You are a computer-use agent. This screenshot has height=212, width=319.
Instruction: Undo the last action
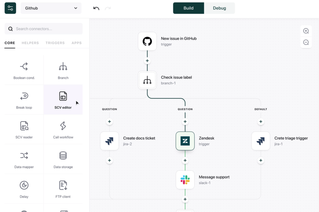coord(96,8)
